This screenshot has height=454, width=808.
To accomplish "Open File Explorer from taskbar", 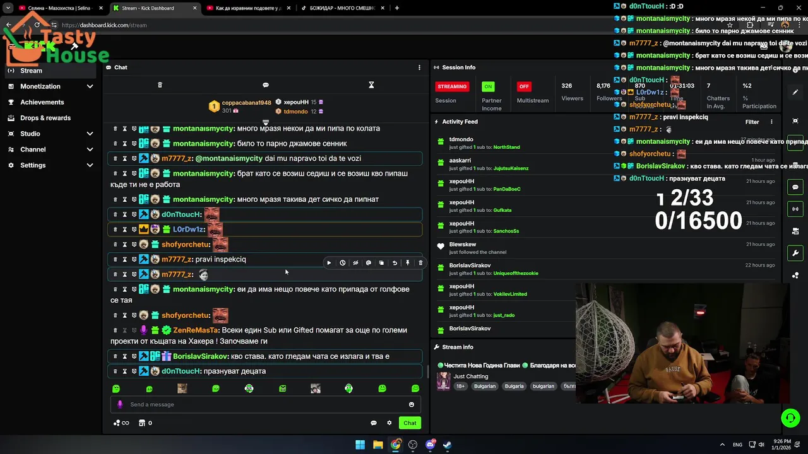I will pos(377,445).
